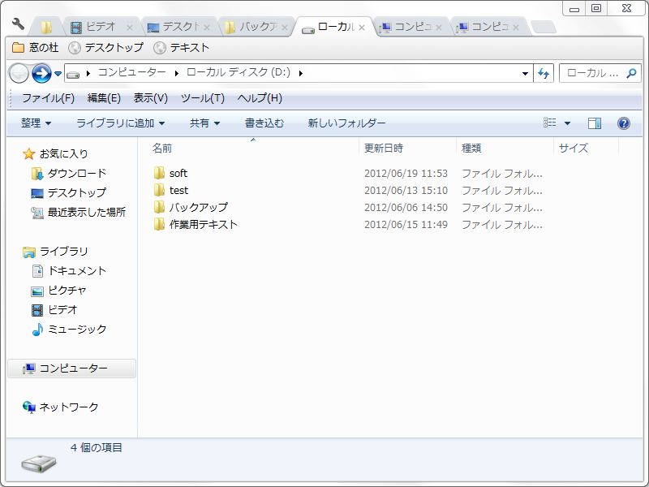Click コンピューター in the address breadcrumb

(x=132, y=72)
